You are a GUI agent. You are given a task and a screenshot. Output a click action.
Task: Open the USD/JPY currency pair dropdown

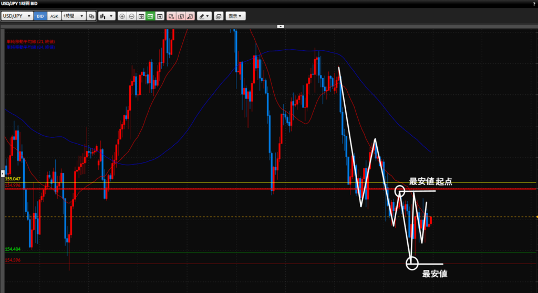click(17, 16)
